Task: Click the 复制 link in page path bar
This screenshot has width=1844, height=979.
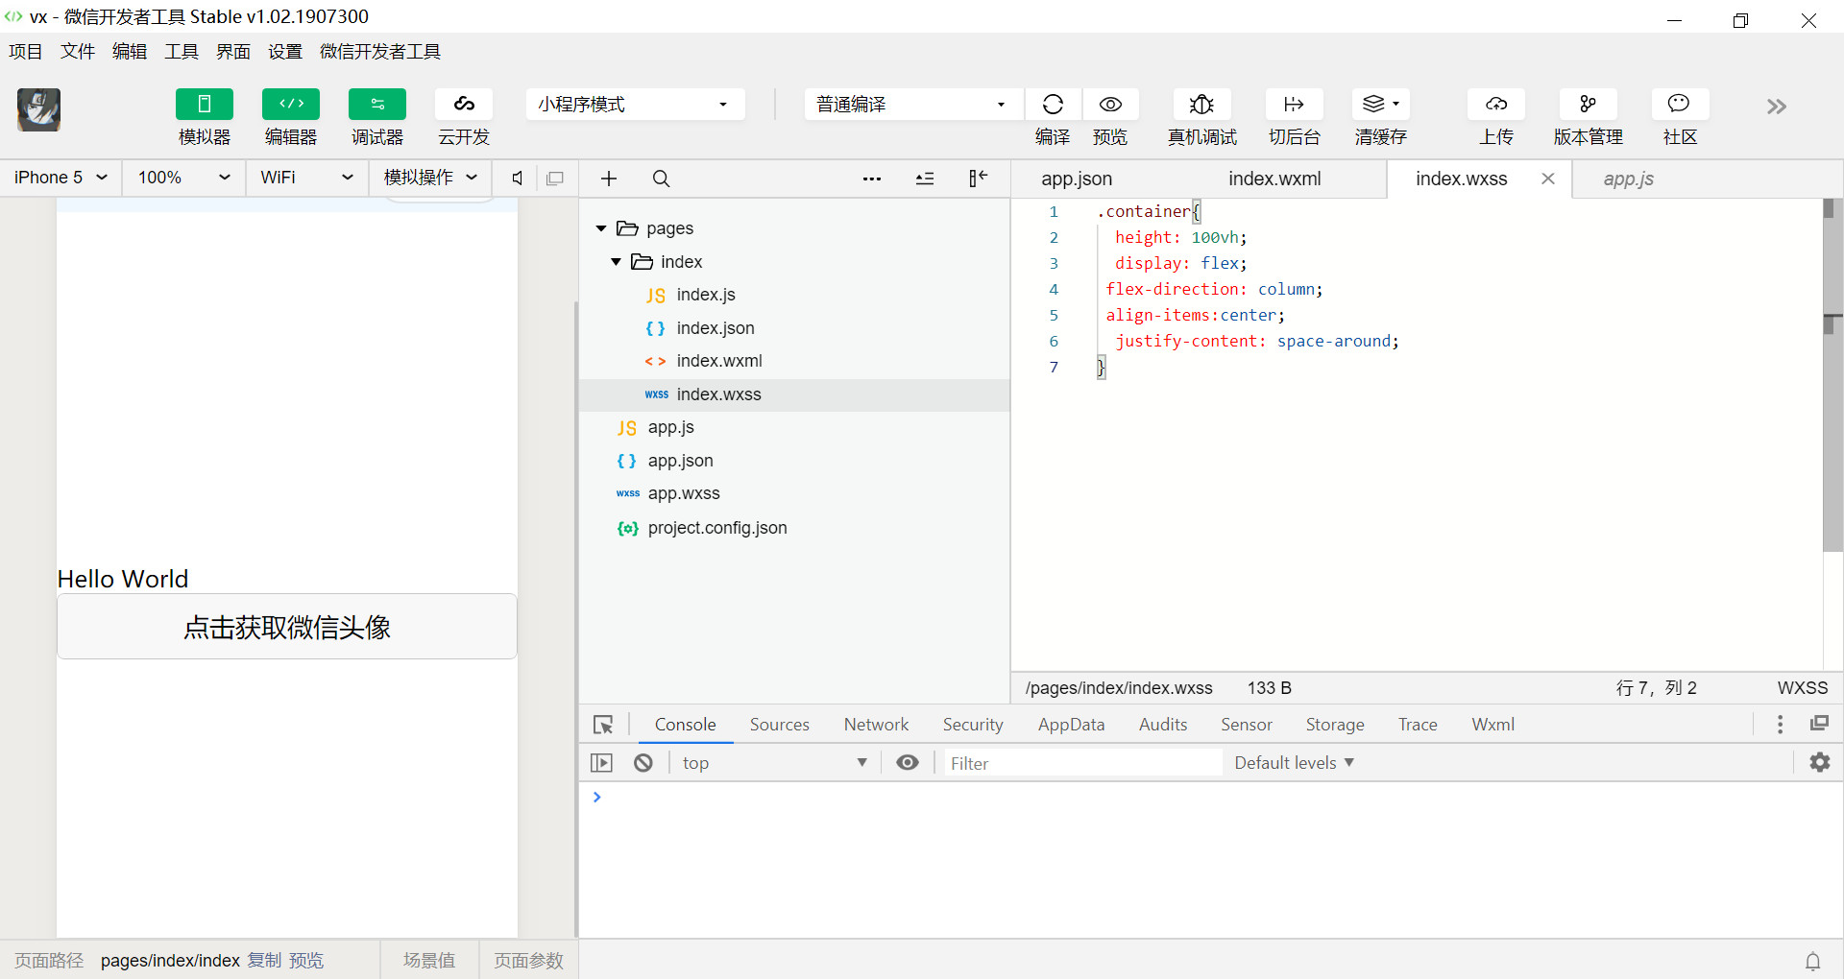Action: pos(264,961)
